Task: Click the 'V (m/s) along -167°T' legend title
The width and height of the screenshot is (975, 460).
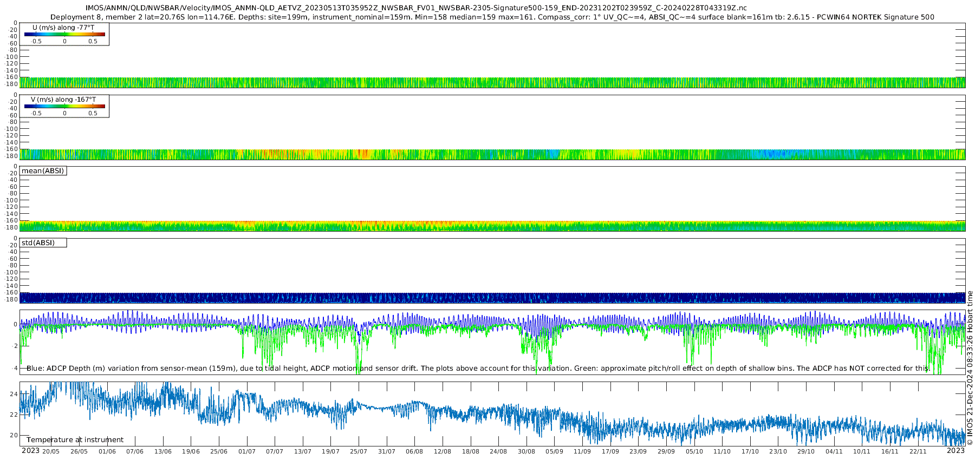Action: coord(63,100)
